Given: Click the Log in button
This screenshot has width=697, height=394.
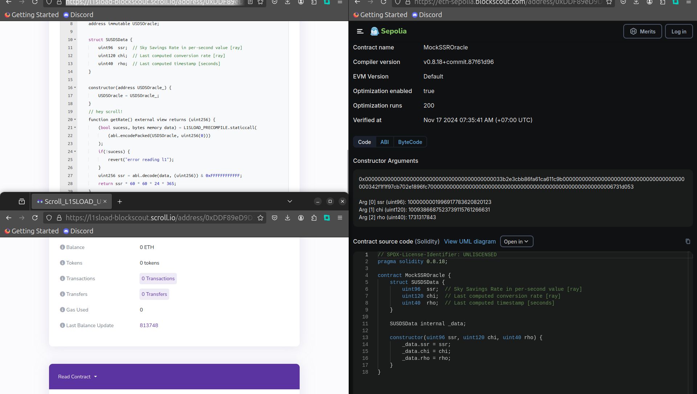Looking at the screenshot, I should tap(678, 31).
